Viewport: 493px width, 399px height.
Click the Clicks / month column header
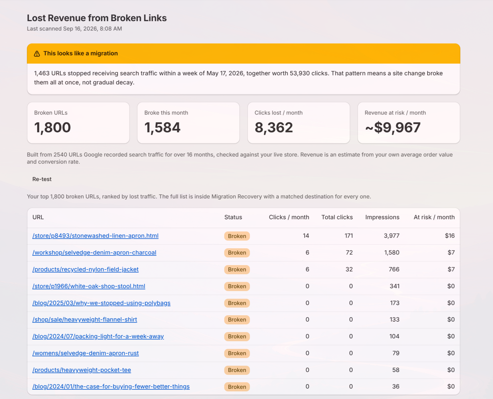point(289,217)
